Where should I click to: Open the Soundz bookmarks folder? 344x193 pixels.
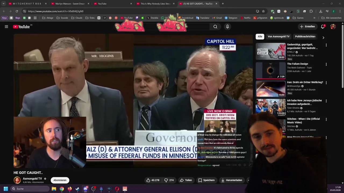point(62,18)
